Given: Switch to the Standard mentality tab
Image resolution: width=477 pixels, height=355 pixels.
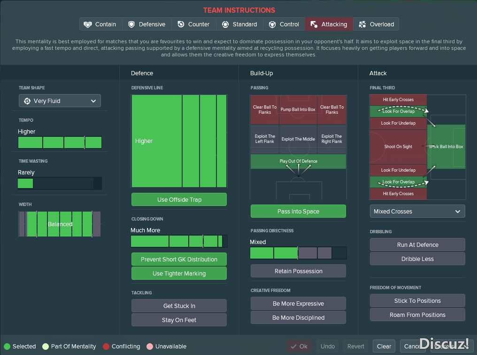Looking at the screenshot, I should click(239, 24).
